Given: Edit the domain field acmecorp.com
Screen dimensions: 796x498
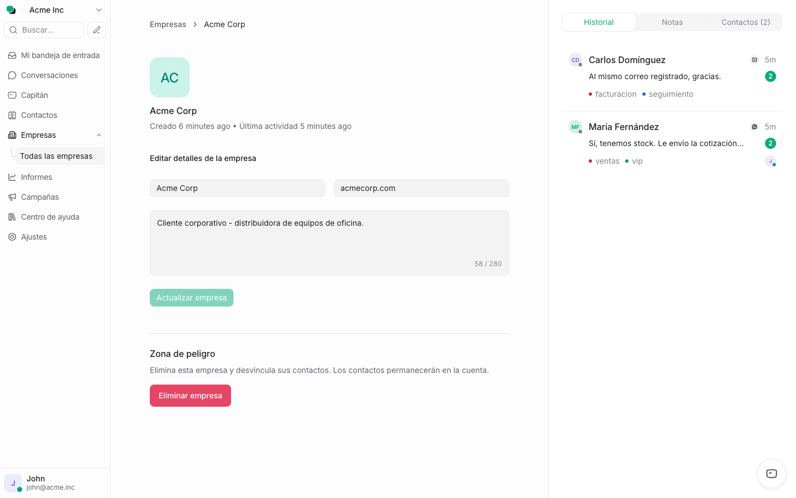Looking at the screenshot, I should coord(421,188).
